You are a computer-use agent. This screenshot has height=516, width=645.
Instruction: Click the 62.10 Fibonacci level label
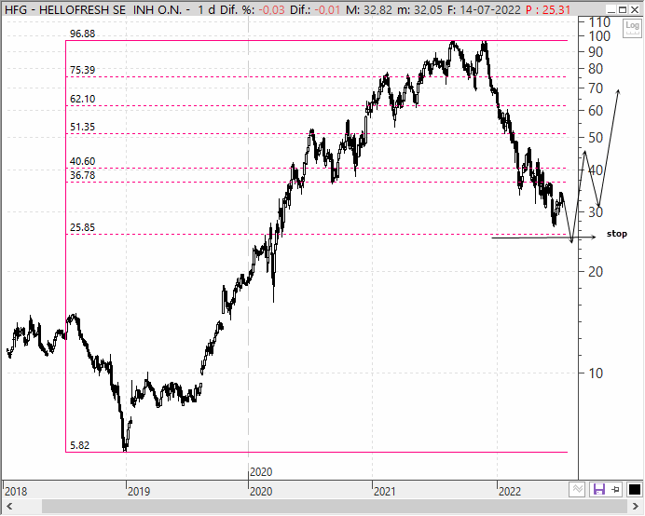(82, 99)
